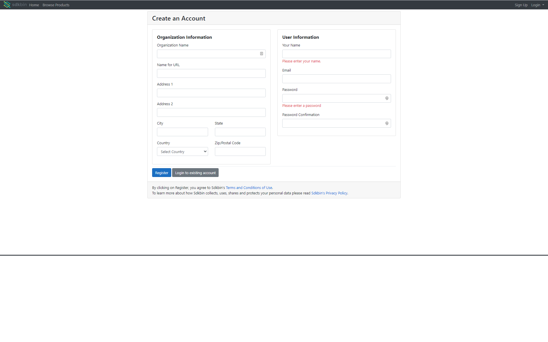
Task: Click the Zip/Postal Code field
Action: tap(240, 151)
